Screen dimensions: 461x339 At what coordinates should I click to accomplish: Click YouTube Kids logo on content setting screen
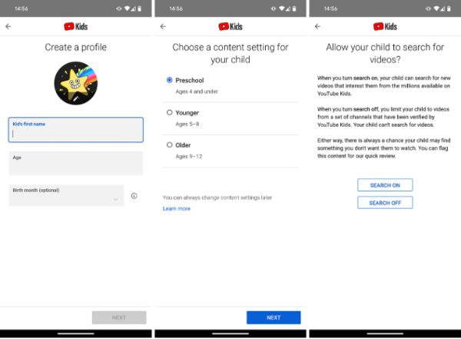pyautogui.click(x=230, y=26)
